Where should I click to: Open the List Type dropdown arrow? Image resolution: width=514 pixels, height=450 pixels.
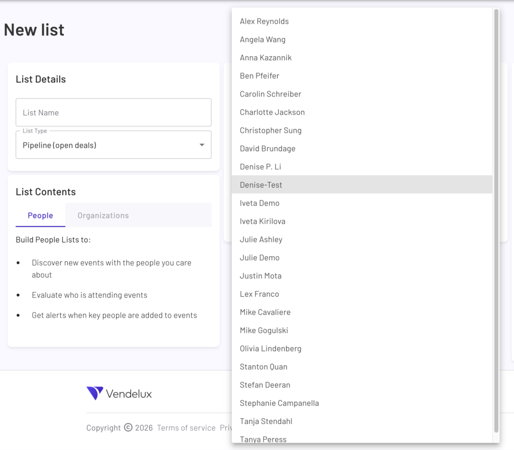[x=202, y=145]
